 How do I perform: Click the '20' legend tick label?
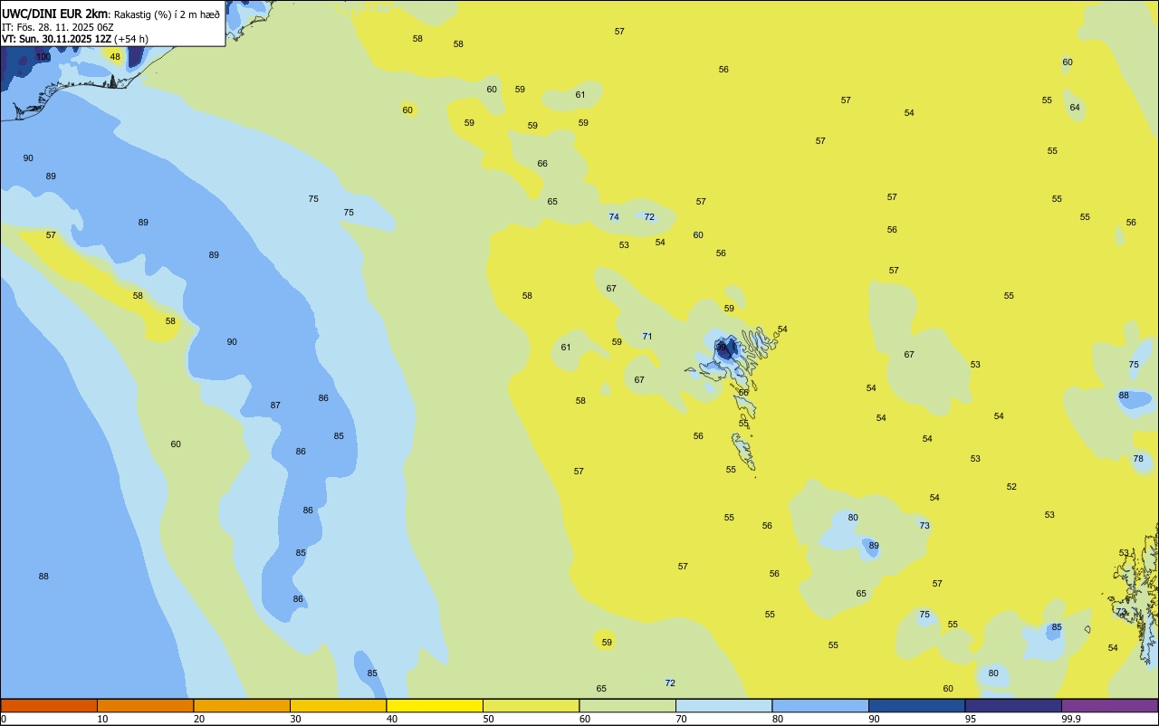(x=198, y=719)
